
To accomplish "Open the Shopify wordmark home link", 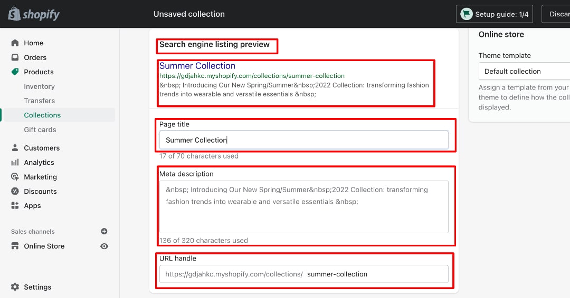I will (41, 15).
